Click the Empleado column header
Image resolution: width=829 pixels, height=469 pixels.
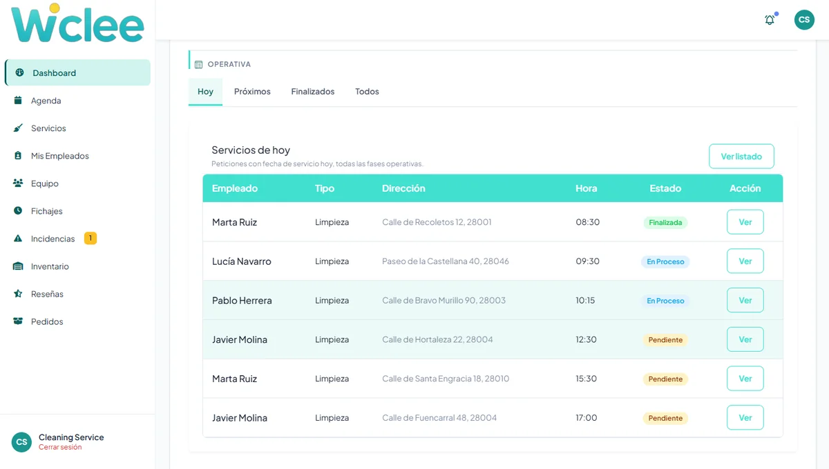[x=235, y=188]
